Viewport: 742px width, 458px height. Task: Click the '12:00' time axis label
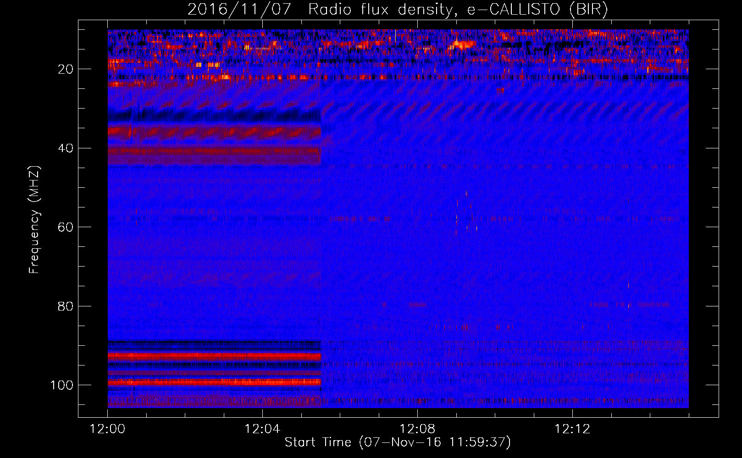click(x=107, y=429)
